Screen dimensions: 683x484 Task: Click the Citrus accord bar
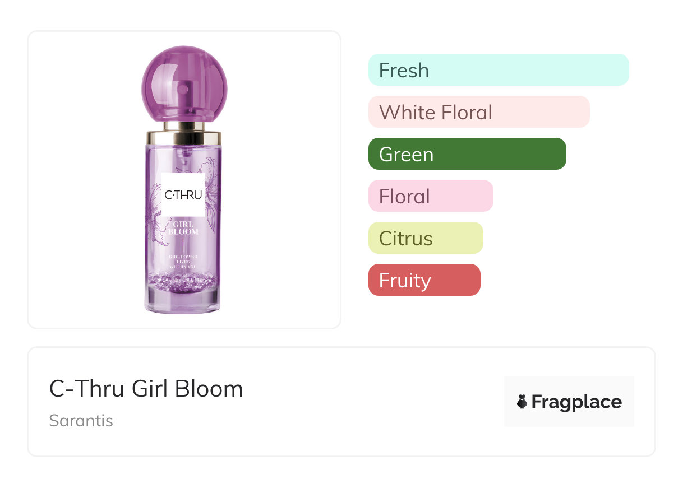click(x=426, y=238)
